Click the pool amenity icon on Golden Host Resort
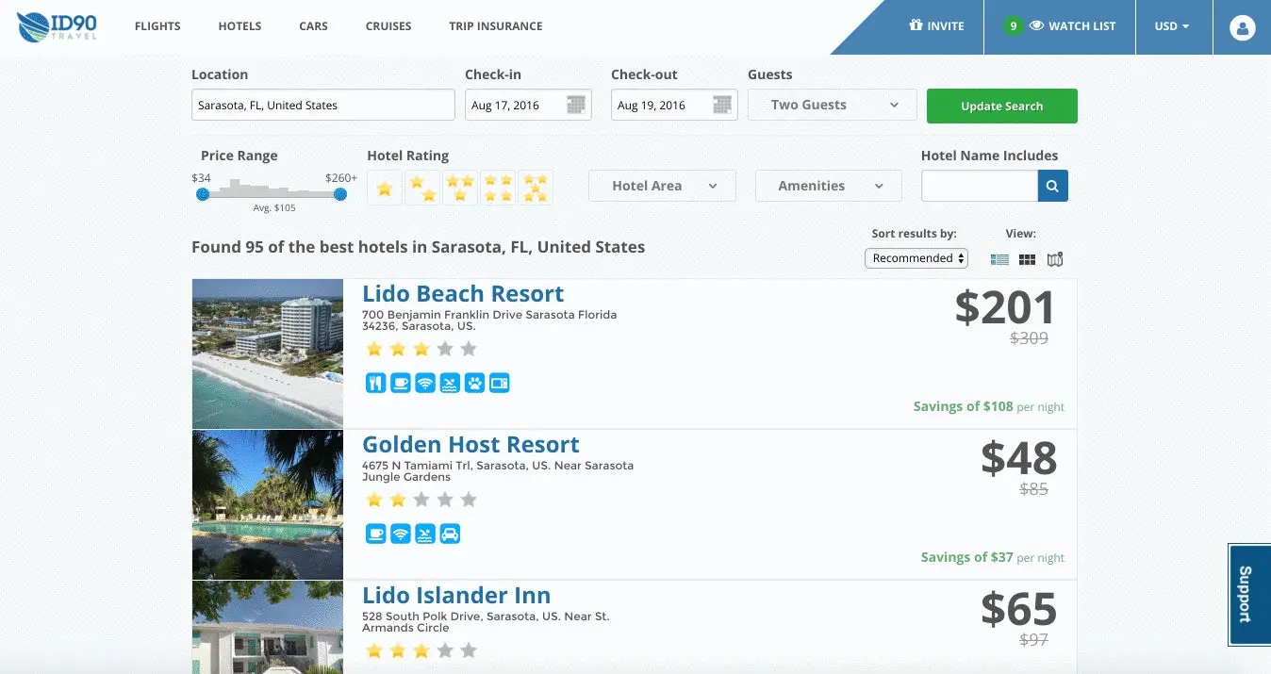Screen dimensions: 1271x674 pos(425,533)
